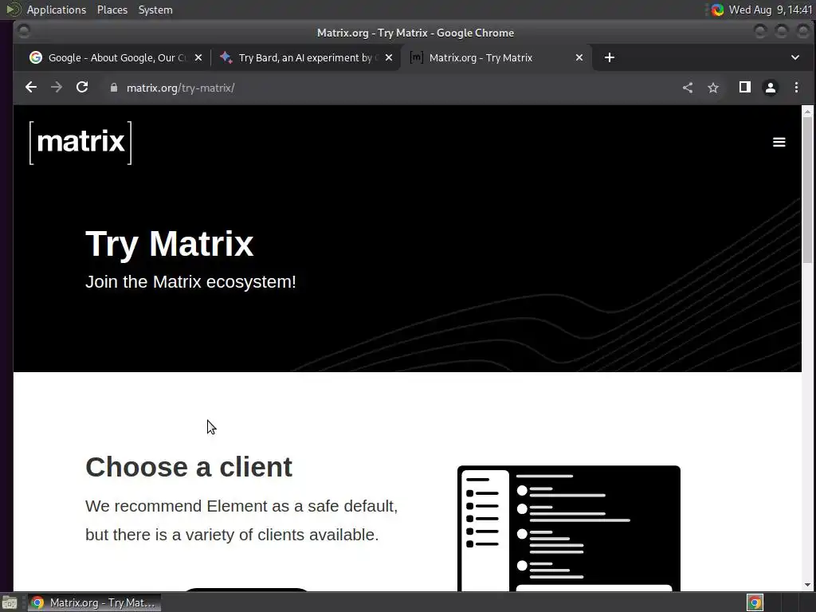Screen dimensions: 816x612
Task: Click the Chrome icon in the bottom-right panel
Action: tap(755, 602)
